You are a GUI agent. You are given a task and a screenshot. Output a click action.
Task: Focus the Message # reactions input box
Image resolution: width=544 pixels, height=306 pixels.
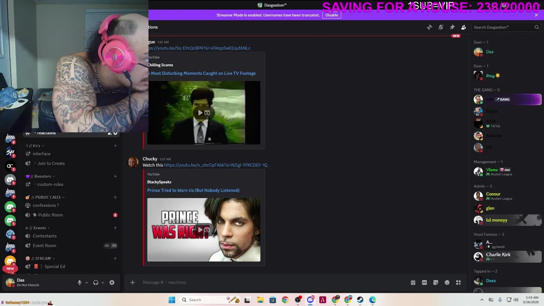click(272, 282)
